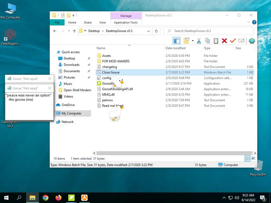This screenshot has height=203, width=271.
Task: Select My Computer in navigation pane
Action: pyautogui.click(x=71, y=113)
